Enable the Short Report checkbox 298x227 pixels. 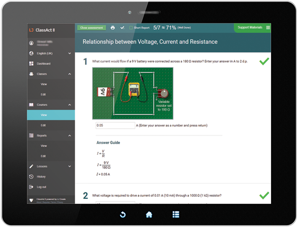131,28
